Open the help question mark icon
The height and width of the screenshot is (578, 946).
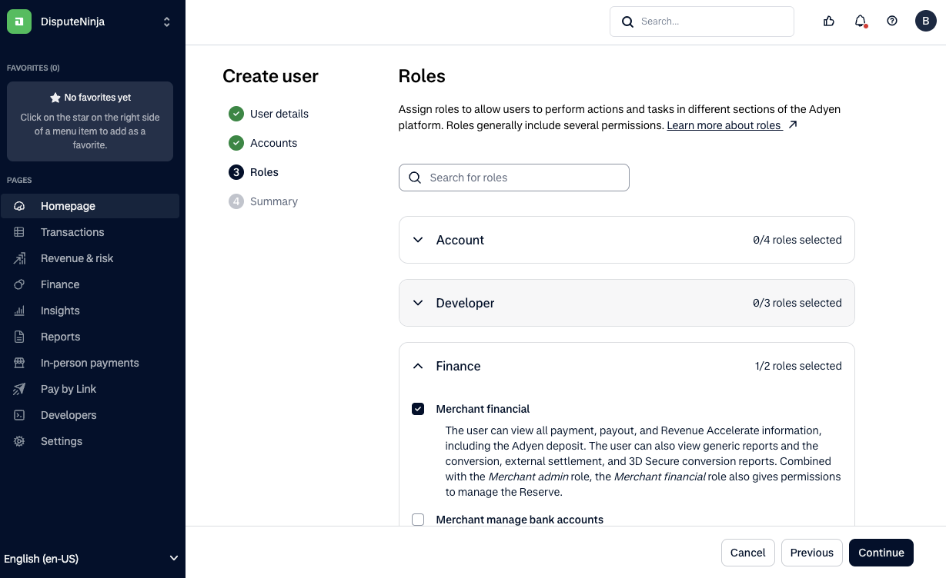pyautogui.click(x=892, y=22)
